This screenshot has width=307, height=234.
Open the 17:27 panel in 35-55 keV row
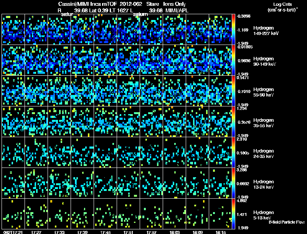tap(36, 122)
